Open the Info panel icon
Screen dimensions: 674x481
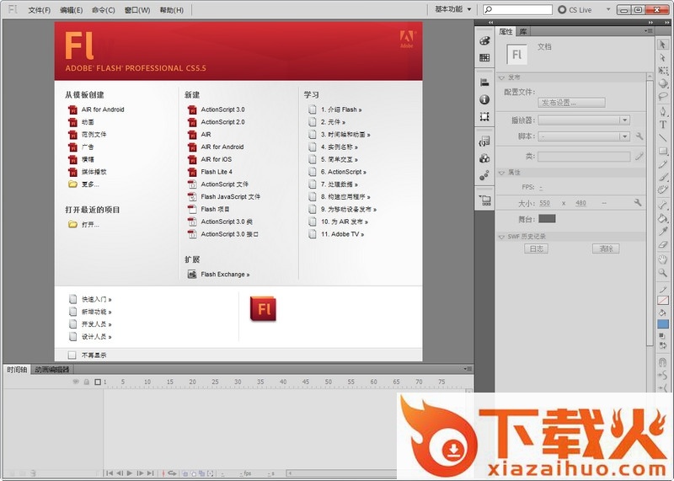(484, 99)
